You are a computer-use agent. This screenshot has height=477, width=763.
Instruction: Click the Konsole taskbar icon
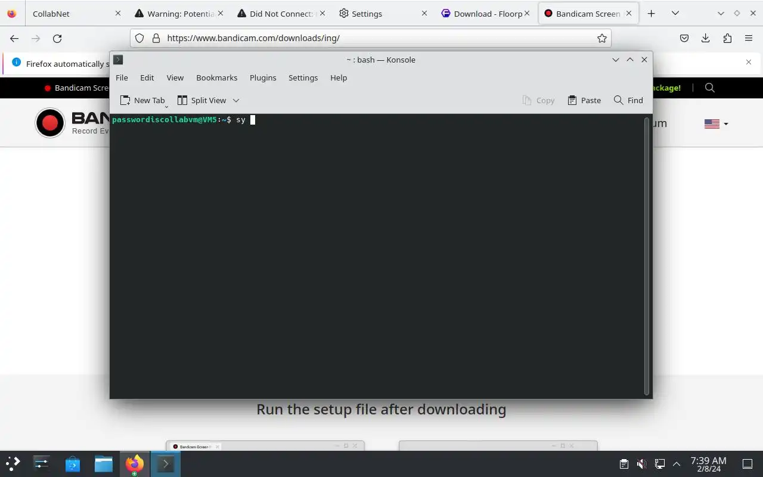coord(166,463)
